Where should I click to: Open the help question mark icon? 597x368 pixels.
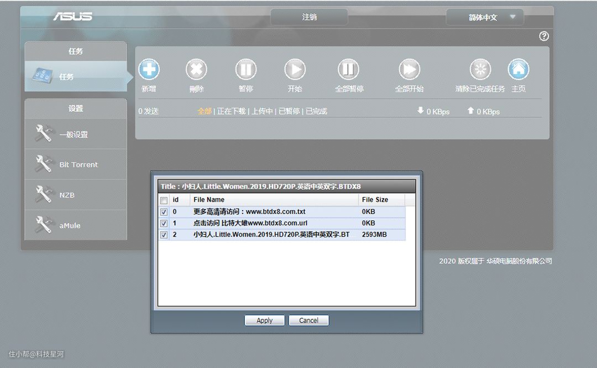(544, 36)
